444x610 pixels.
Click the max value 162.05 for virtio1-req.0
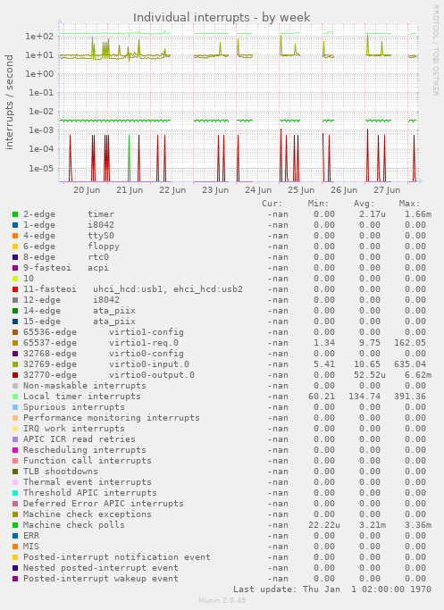click(x=410, y=343)
